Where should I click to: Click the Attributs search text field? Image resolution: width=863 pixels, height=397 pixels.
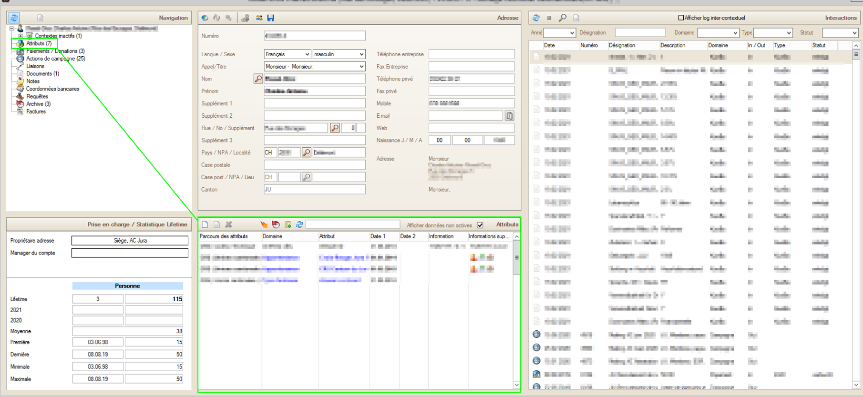[353, 224]
